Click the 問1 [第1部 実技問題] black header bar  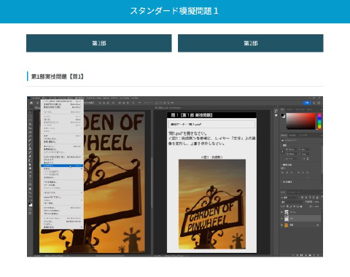211,115
